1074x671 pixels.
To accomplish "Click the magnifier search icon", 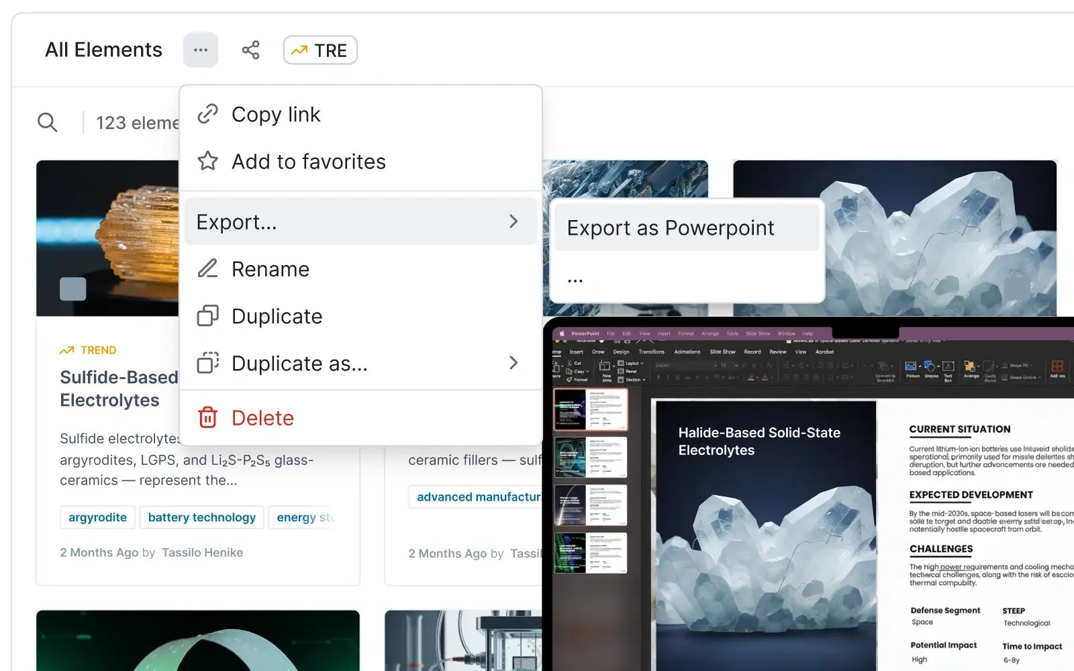I will pos(48,122).
